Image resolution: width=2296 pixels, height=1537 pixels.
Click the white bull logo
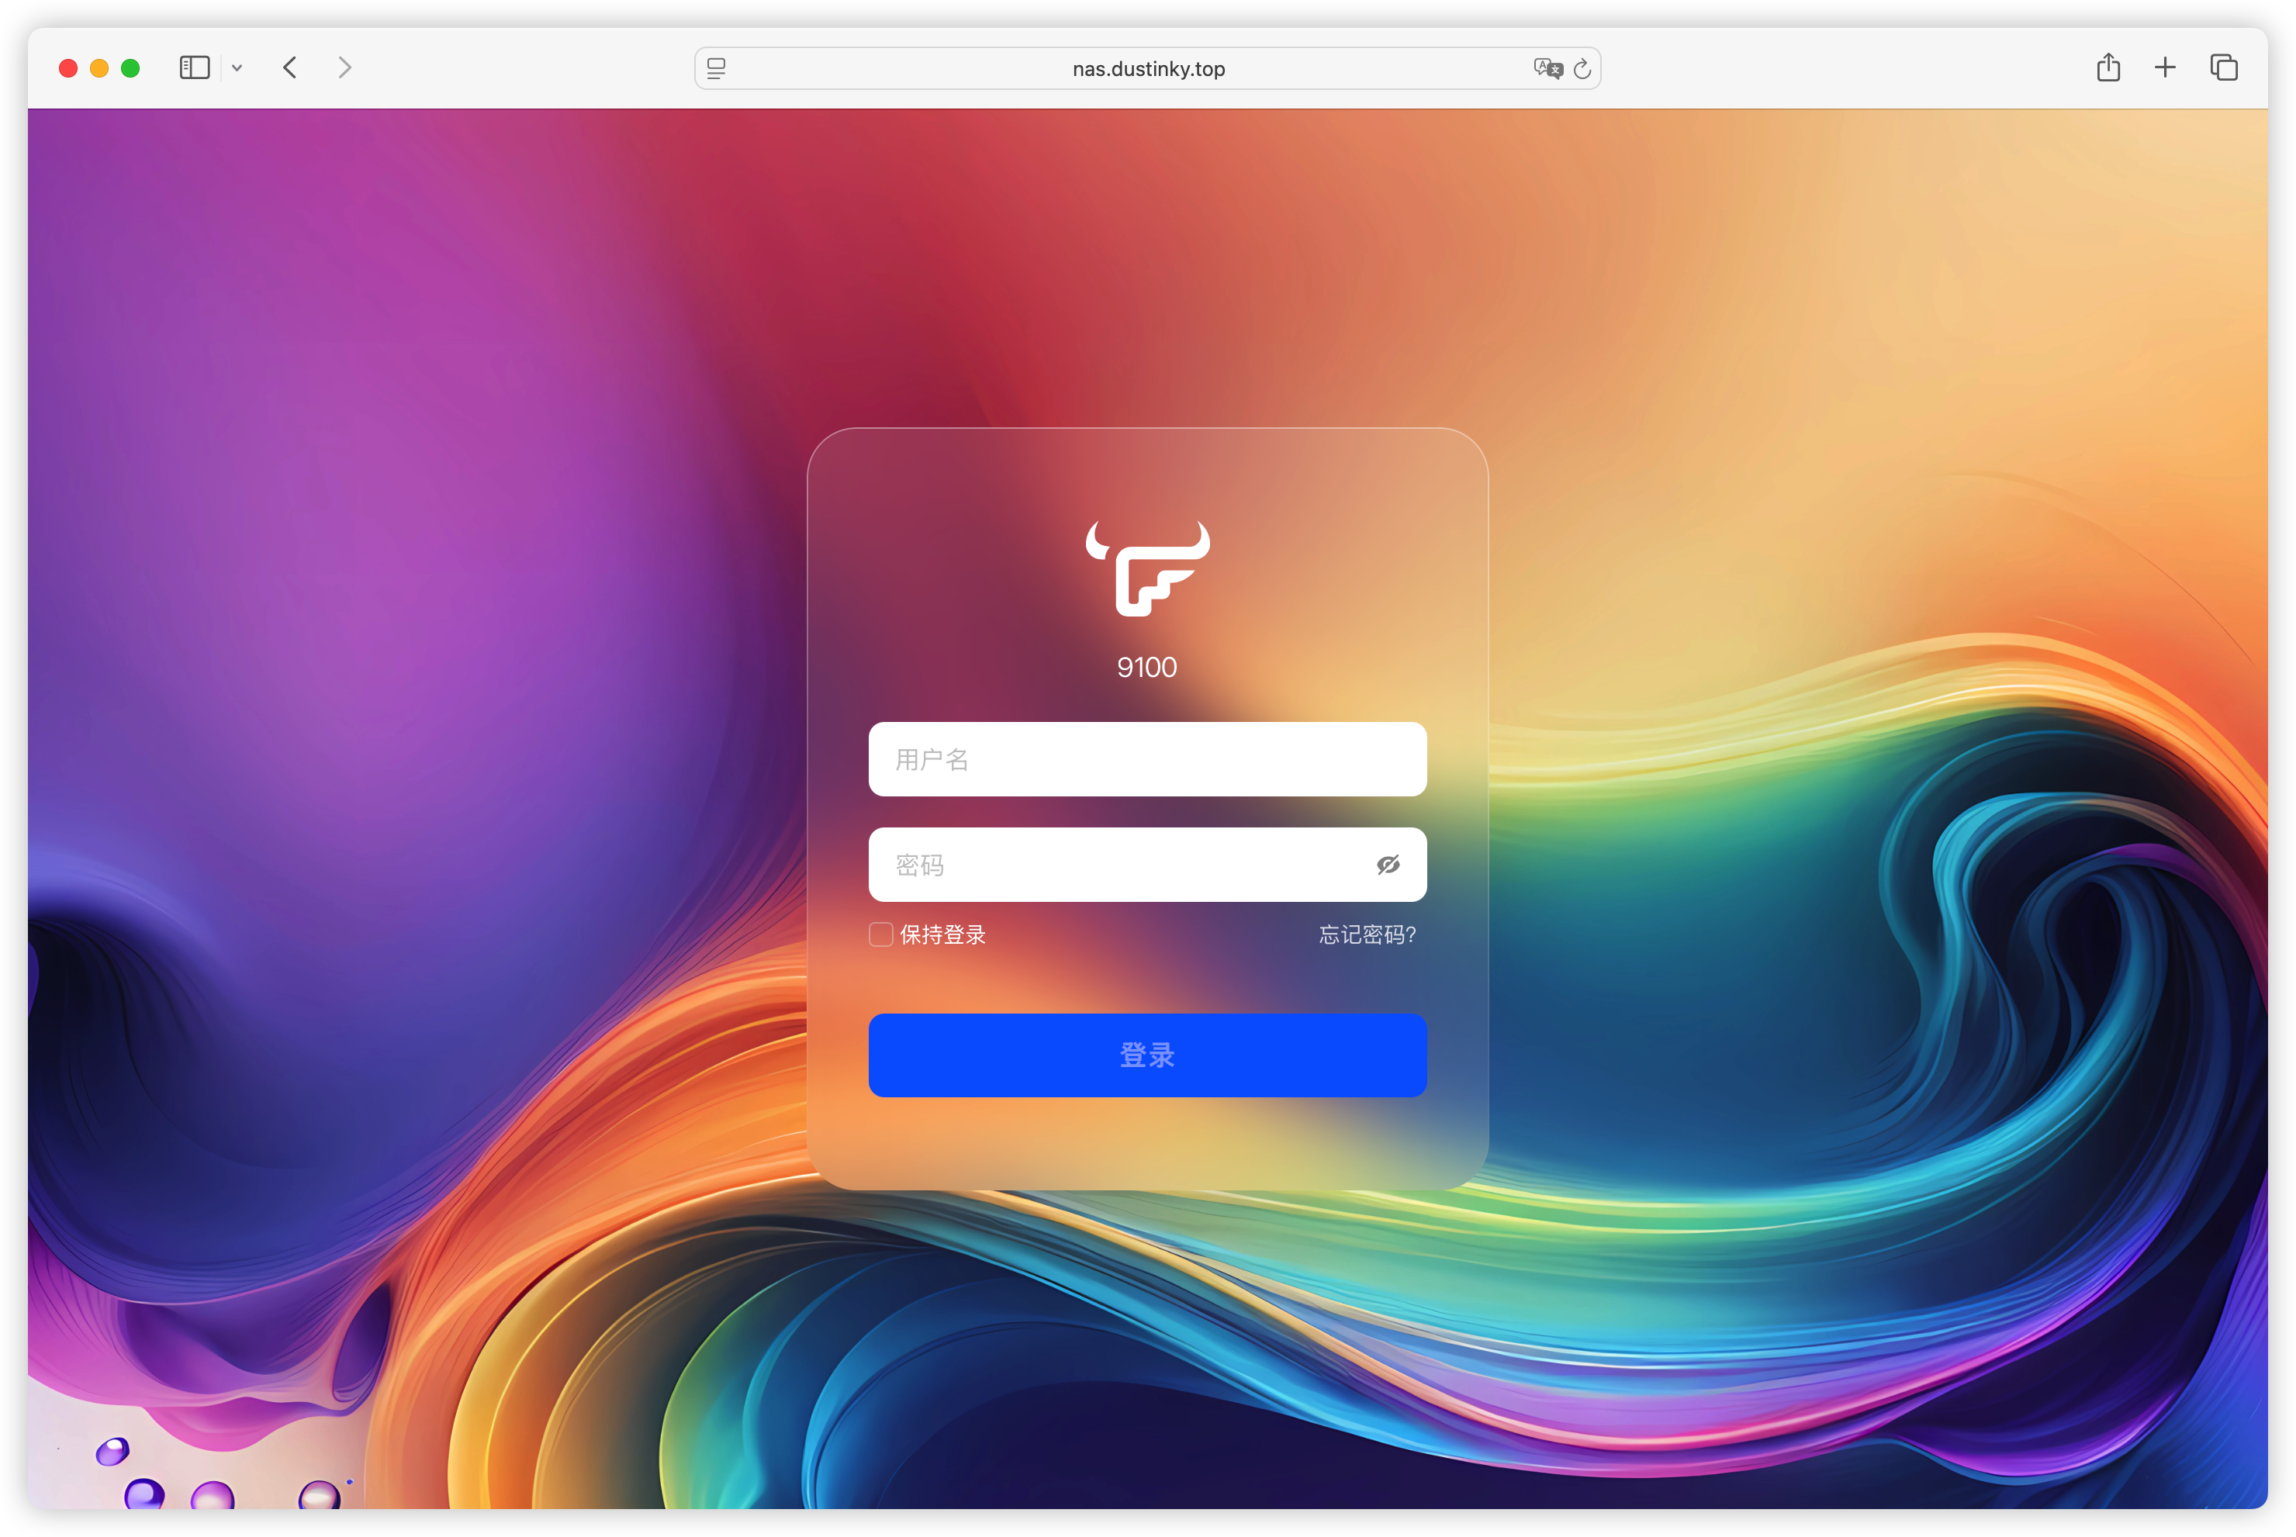click(x=1148, y=568)
